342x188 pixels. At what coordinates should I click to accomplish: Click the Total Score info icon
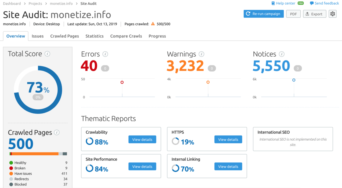[x=47, y=54]
